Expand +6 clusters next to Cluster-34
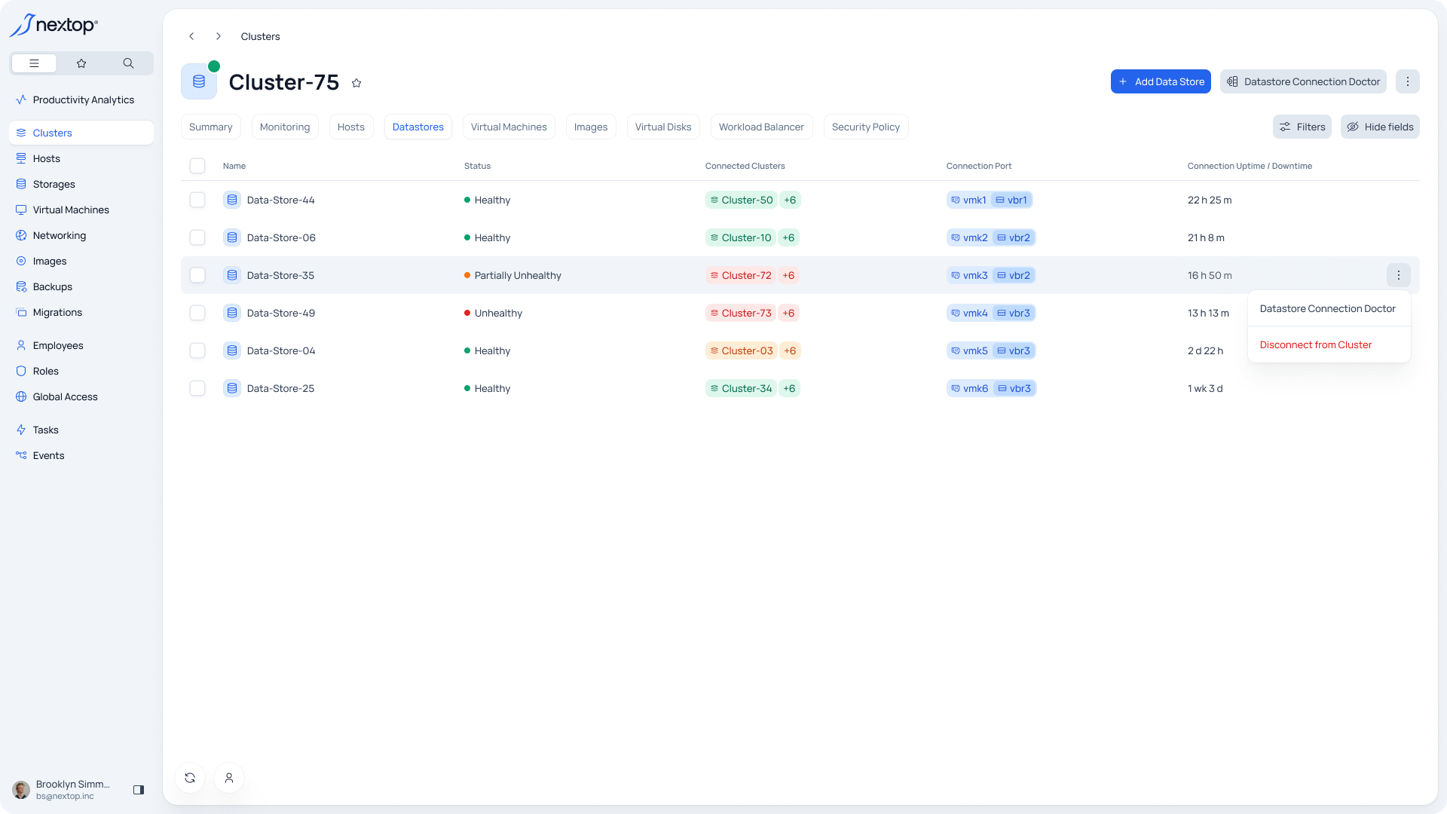1447x814 pixels. point(789,388)
